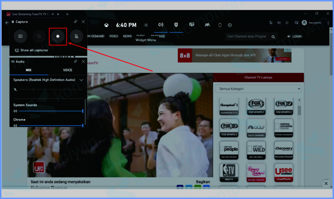Viewport: 334px width, 199px height.
Task: Open Game Bar settings gear
Action: pos(230,25)
